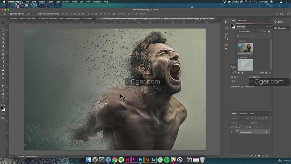Viewport: 291px width, 164px height.
Task: Open the Image menu
Action: [x=41, y=2]
